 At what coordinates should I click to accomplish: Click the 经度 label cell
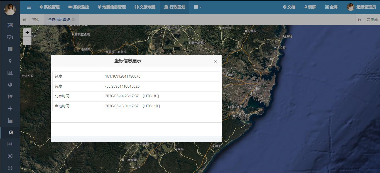(x=78, y=76)
